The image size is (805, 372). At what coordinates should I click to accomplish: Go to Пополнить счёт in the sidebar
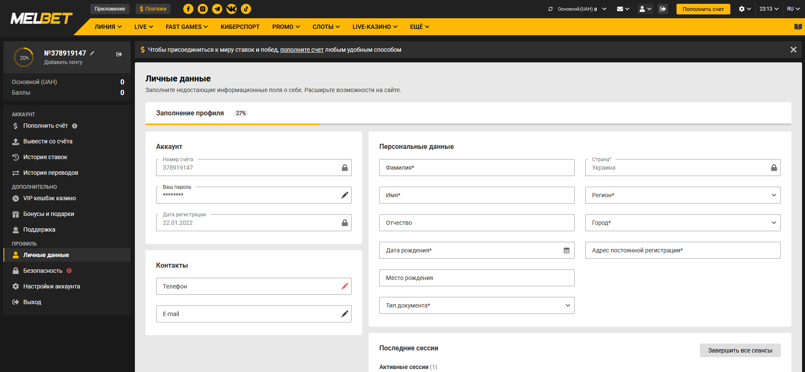coord(45,126)
